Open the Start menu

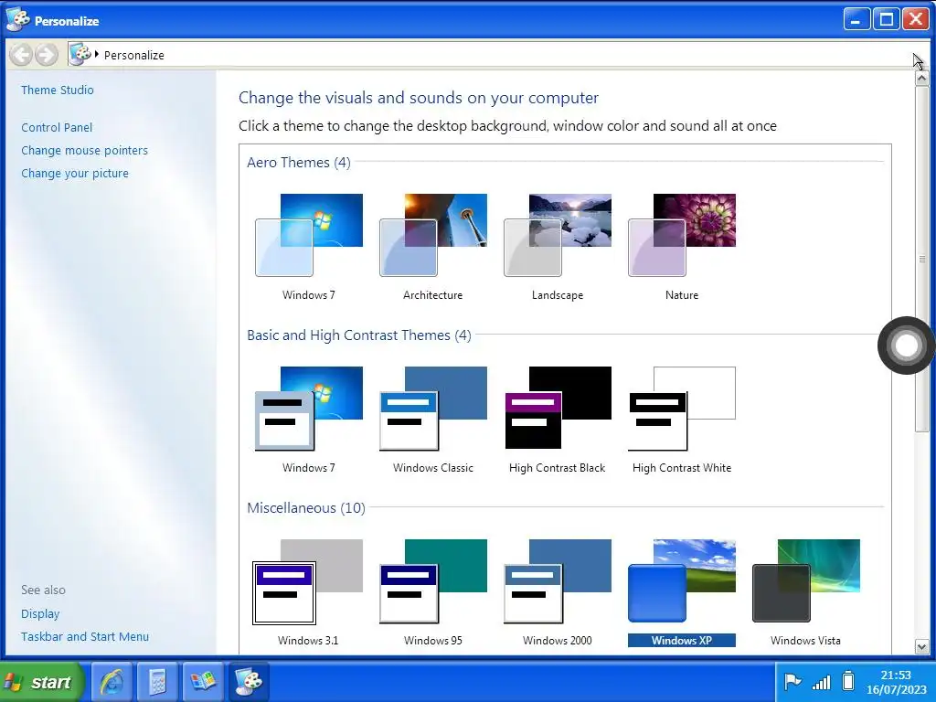pos(42,682)
